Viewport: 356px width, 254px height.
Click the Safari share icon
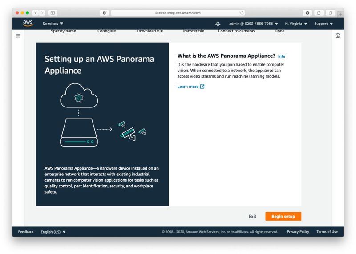(319, 13)
